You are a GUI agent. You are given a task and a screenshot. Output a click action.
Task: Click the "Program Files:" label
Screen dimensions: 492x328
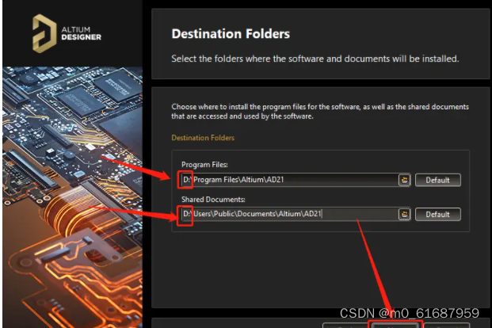pyautogui.click(x=204, y=165)
